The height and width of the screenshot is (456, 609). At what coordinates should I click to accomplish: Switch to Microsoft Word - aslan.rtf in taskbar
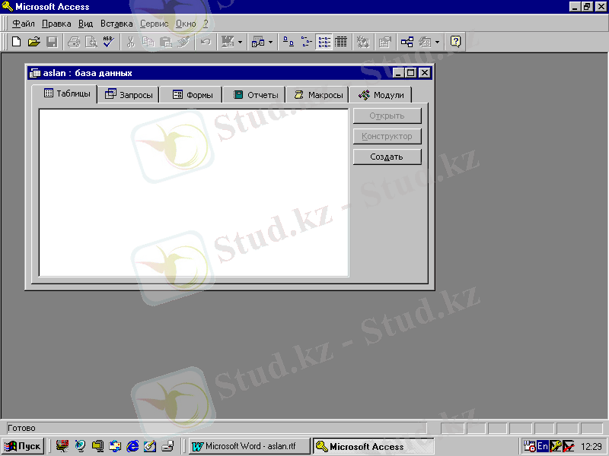(x=250, y=446)
